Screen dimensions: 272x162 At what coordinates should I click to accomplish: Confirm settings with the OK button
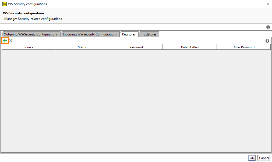(x=252, y=158)
